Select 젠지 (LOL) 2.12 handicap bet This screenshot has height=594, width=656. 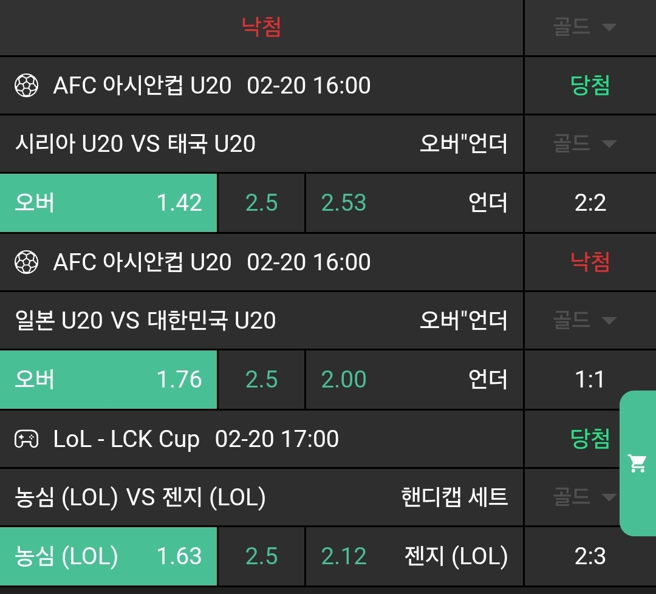414,556
